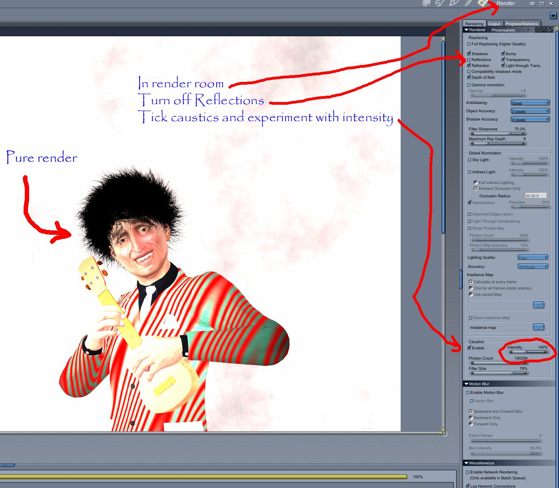Browse for saved irradiance map

click(x=539, y=305)
